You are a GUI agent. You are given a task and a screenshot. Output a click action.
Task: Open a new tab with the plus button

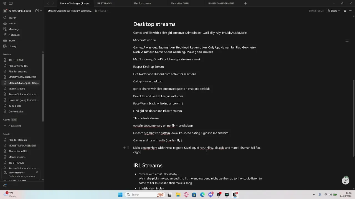[245, 3]
